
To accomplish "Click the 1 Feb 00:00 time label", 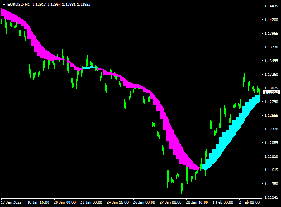I will (223, 202).
